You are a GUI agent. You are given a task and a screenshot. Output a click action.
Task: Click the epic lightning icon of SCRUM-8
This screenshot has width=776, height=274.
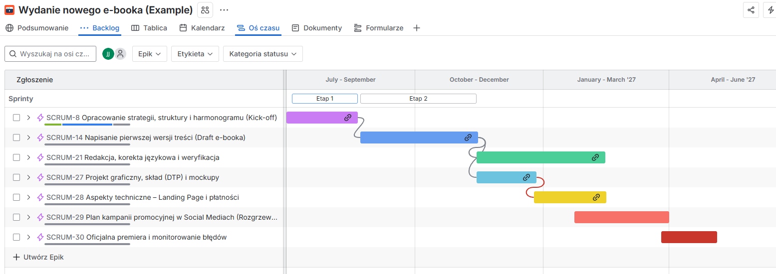tap(40, 118)
